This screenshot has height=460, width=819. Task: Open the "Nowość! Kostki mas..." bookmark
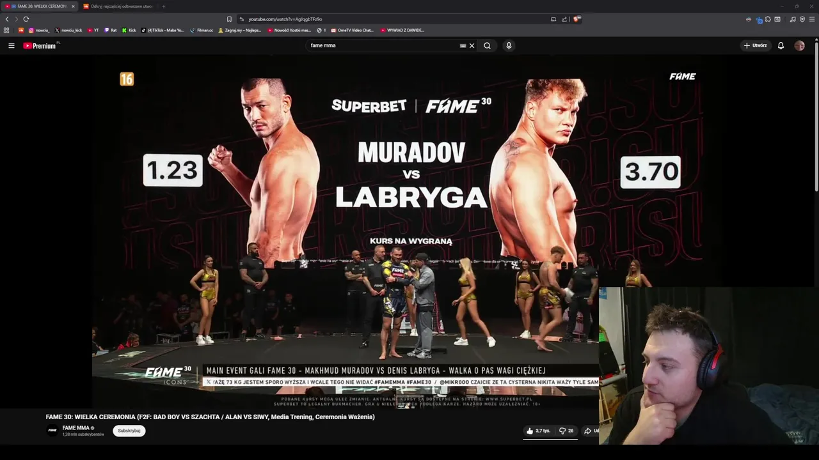[x=289, y=30]
